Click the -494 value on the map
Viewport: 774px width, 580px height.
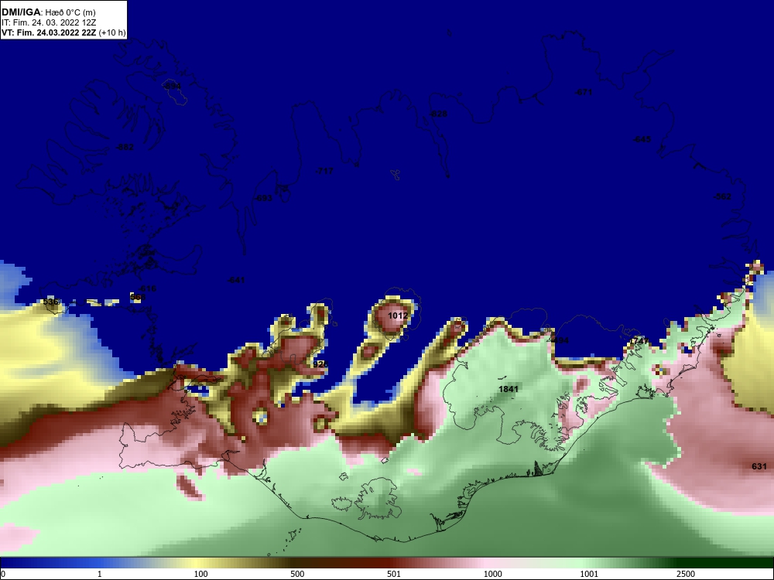pyautogui.click(x=560, y=340)
